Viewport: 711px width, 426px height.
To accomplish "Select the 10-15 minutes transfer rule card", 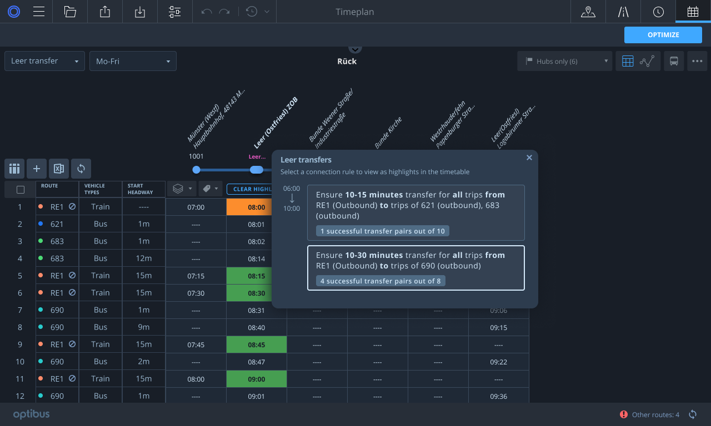I will click(415, 212).
